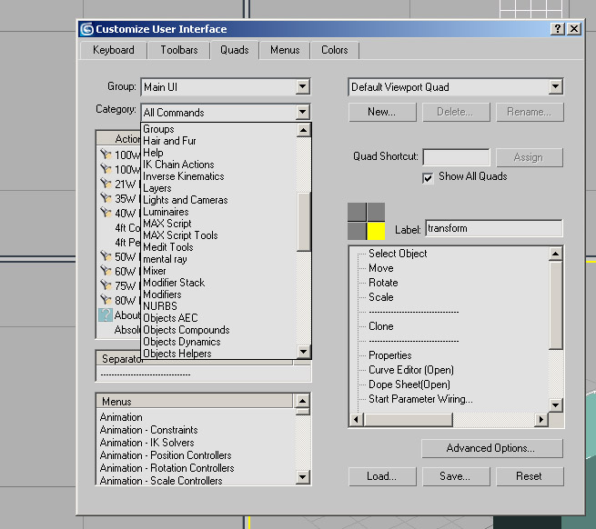Switch to the Toolbars tab

pos(179,50)
